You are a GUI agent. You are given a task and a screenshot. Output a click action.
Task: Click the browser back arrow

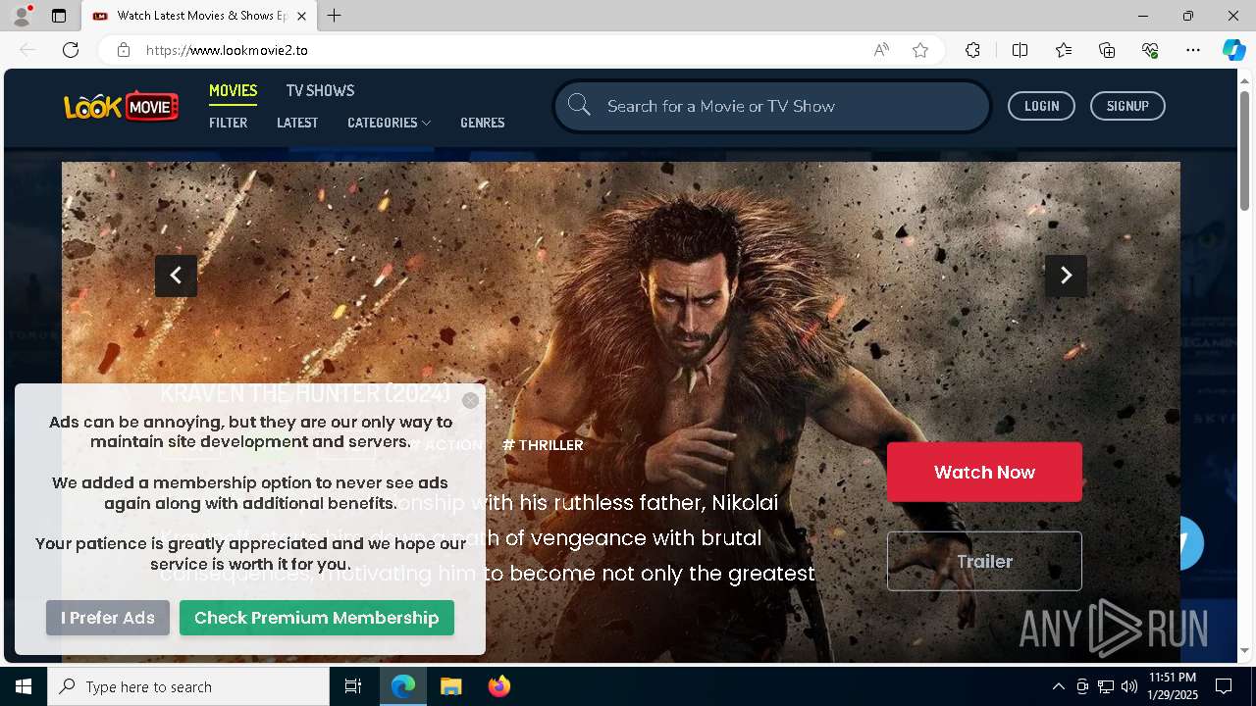click(27, 50)
